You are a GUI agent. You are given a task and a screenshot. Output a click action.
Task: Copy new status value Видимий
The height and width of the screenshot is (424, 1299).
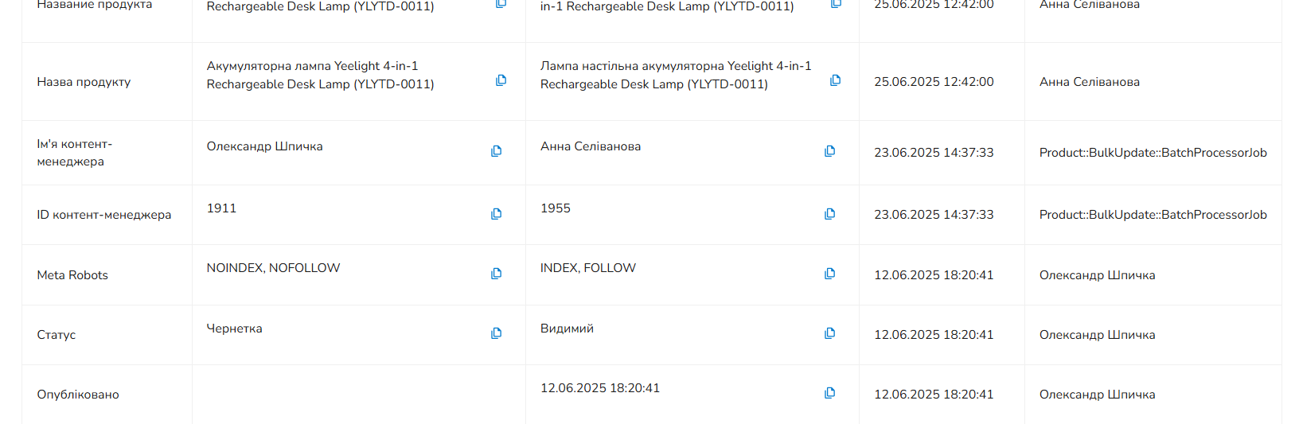point(829,333)
